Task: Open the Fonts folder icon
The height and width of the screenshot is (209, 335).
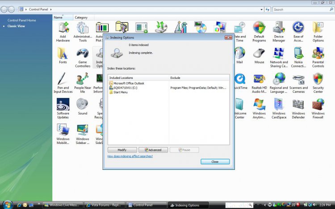Action: (63, 56)
